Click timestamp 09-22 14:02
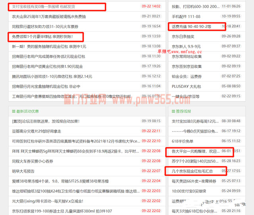The width and height of the screenshot is (254, 215). pos(151,6)
